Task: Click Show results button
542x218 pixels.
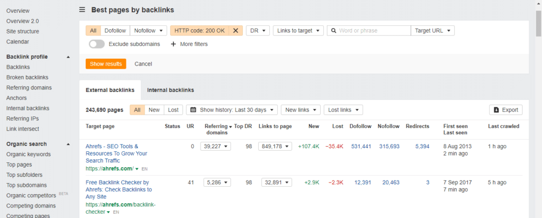Action: [106, 64]
